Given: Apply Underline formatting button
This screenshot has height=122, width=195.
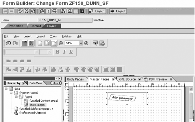Looking at the screenshot, I should 71,52.
